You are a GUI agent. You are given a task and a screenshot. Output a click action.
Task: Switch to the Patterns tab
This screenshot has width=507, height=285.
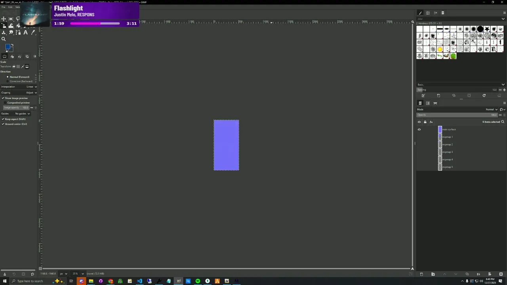pyautogui.click(x=428, y=13)
